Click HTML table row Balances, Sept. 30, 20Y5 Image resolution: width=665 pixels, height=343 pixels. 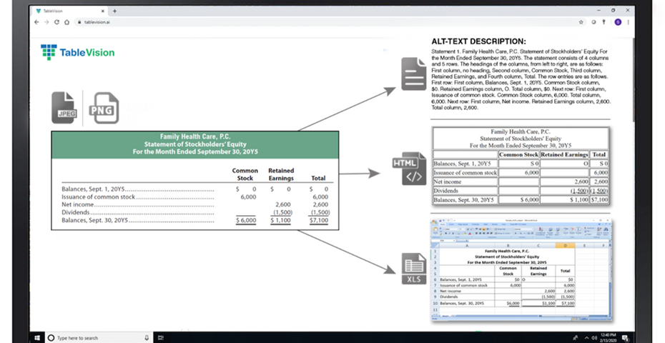click(521, 199)
